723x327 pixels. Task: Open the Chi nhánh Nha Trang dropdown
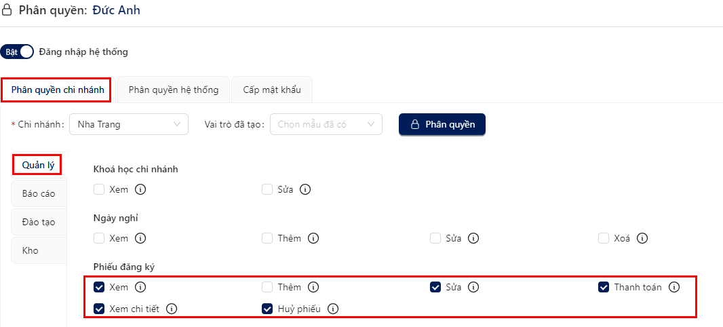(129, 125)
